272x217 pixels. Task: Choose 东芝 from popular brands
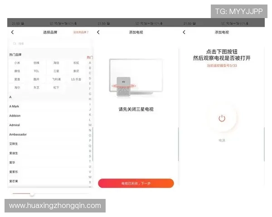coord(36,88)
